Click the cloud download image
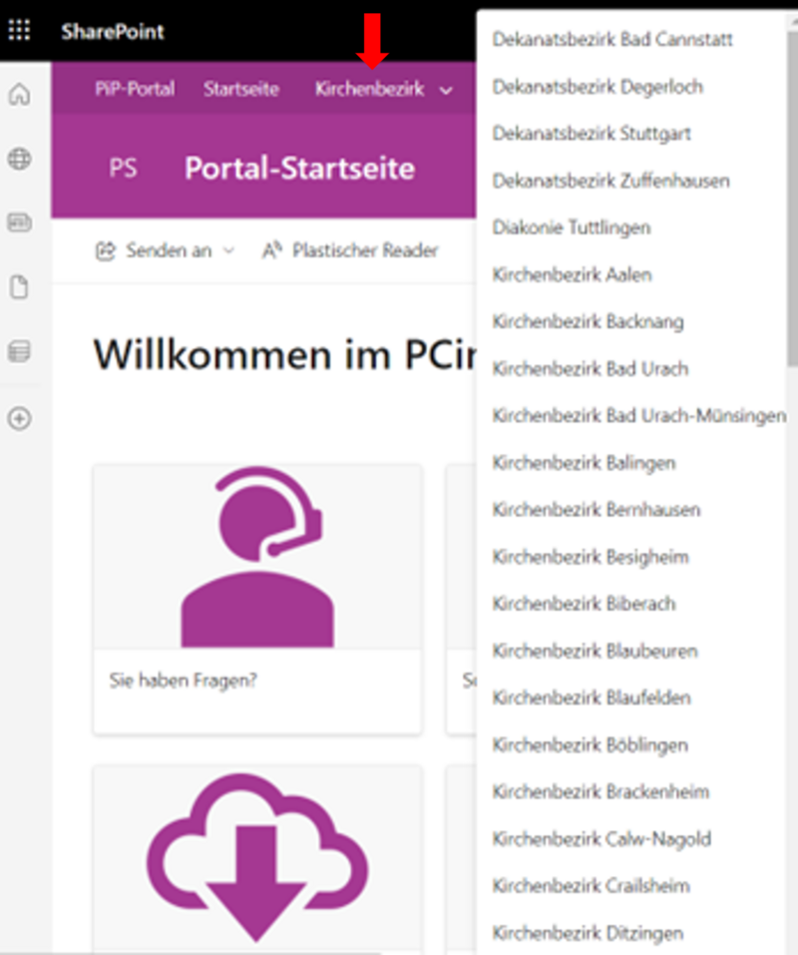Image resolution: width=798 pixels, height=955 pixels. coord(257,857)
